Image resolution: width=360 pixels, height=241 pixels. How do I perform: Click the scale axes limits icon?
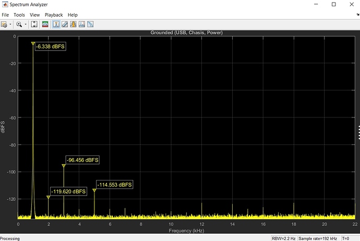34,24
